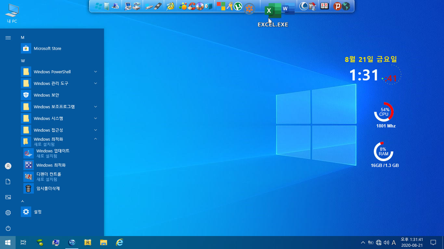Viewport: 444px width, 249px height.
Task: Open the orange pinwheel dock icon
Action: pyautogui.click(x=249, y=9)
